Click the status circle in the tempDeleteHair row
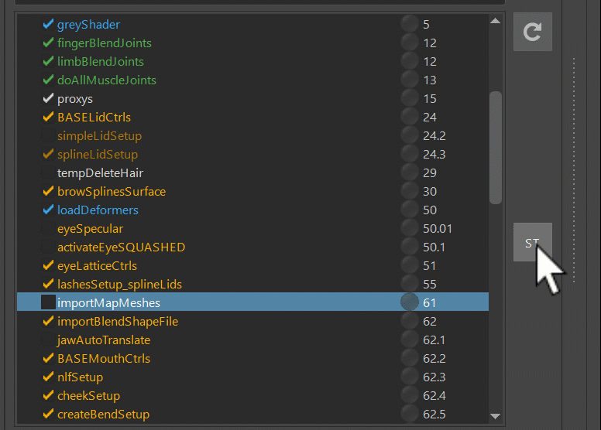This screenshot has width=601, height=430. pos(410,172)
